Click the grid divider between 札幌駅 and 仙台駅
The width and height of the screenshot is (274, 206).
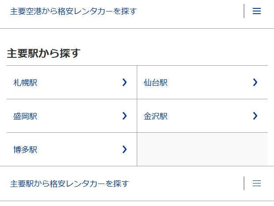(x=137, y=82)
